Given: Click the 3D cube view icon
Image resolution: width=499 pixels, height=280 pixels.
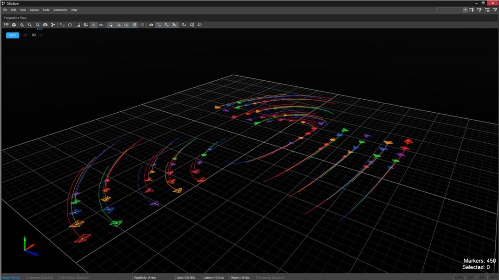Looking at the screenshot, I should pyautogui.click(x=14, y=25).
